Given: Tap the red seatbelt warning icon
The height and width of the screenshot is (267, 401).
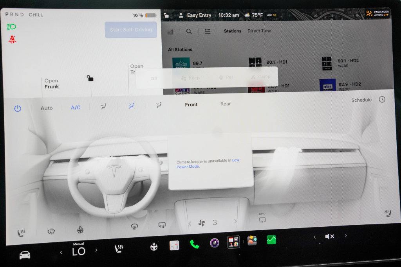Looking at the screenshot, I should pos(12,39).
